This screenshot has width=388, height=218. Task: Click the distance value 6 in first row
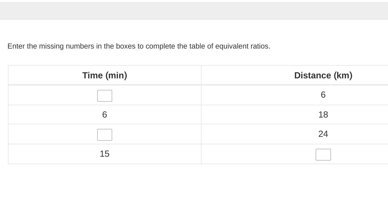click(323, 95)
